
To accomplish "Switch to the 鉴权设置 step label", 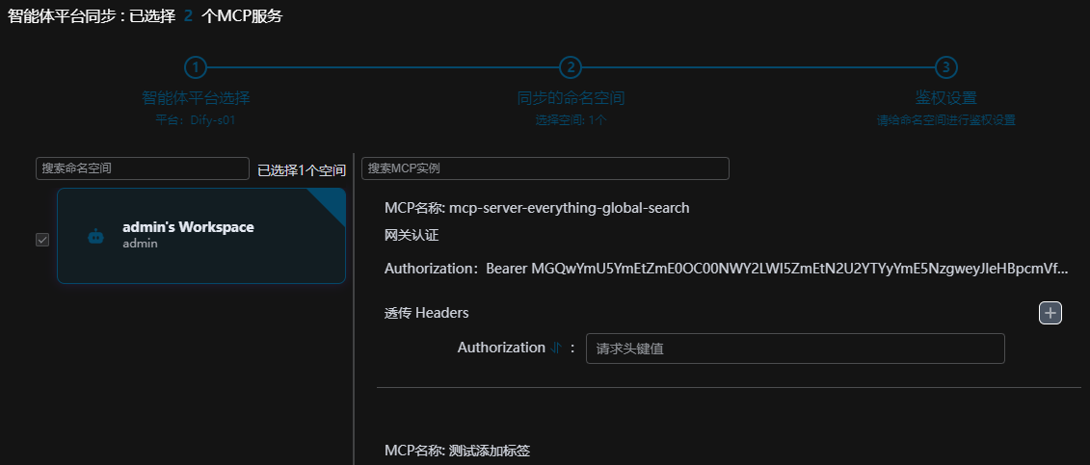I will point(946,98).
